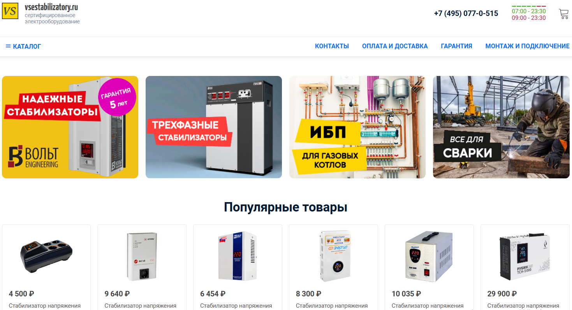Image resolution: width=572 pixels, height=310 pixels.
Task: Open the Все для сварки banner
Action: 501,127
